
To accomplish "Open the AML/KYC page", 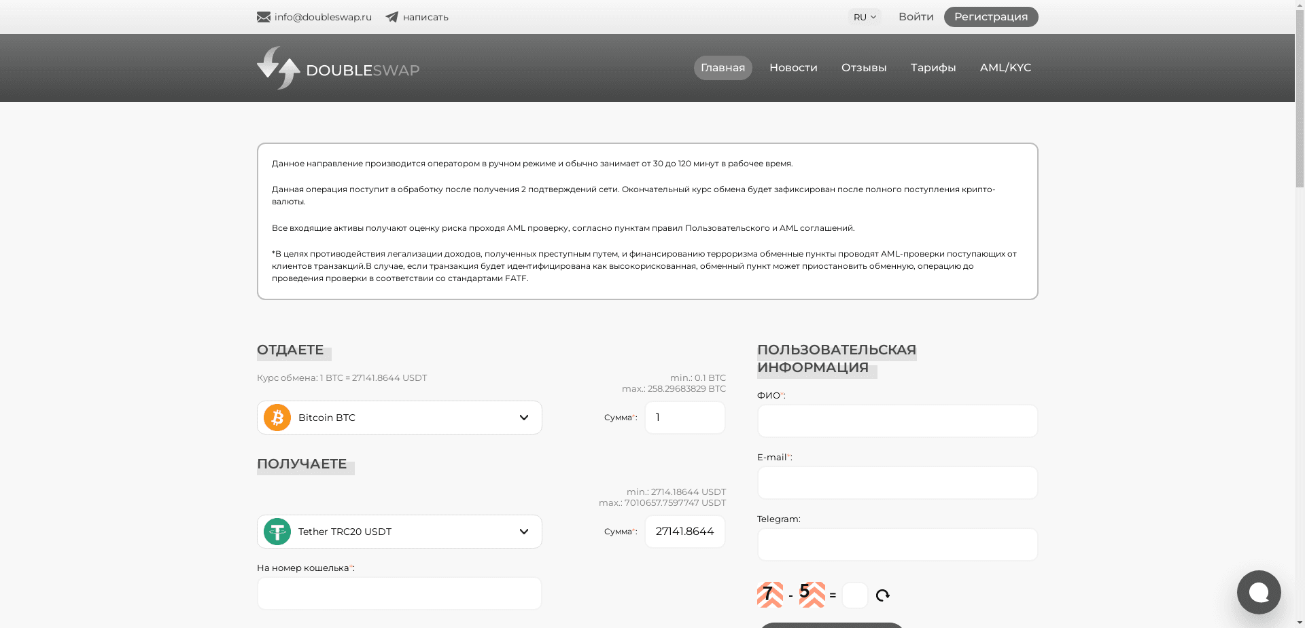I will (1005, 68).
